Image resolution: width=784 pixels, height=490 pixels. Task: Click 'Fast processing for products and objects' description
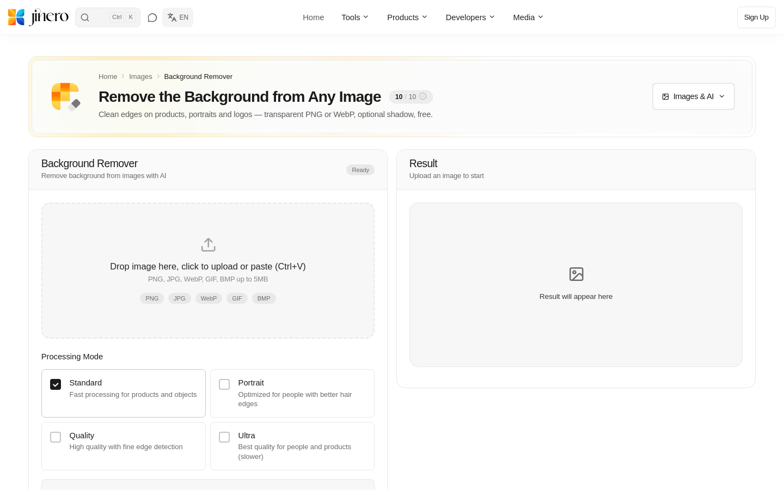click(133, 395)
